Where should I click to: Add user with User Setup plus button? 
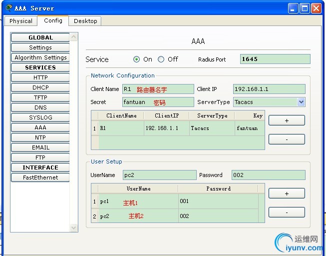pyautogui.click(x=287, y=193)
